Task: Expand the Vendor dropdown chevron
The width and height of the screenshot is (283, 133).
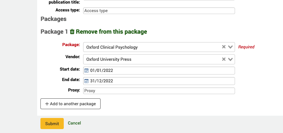Action: pos(230,59)
